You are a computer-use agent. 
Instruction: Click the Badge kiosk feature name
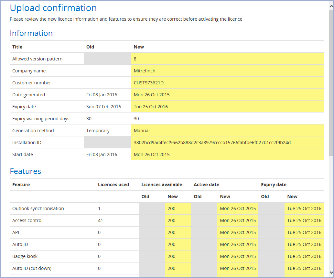tap(25, 256)
